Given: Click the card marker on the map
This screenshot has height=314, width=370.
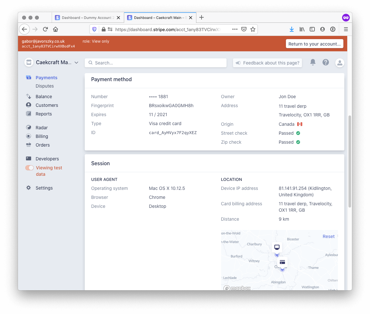Looking at the screenshot, I should tap(282, 262).
